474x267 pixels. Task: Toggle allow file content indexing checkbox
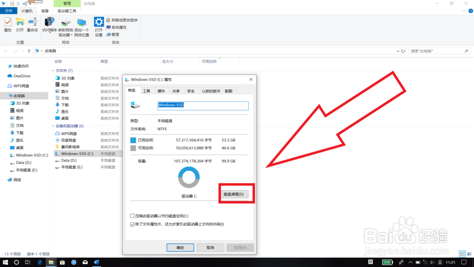click(x=132, y=224)
